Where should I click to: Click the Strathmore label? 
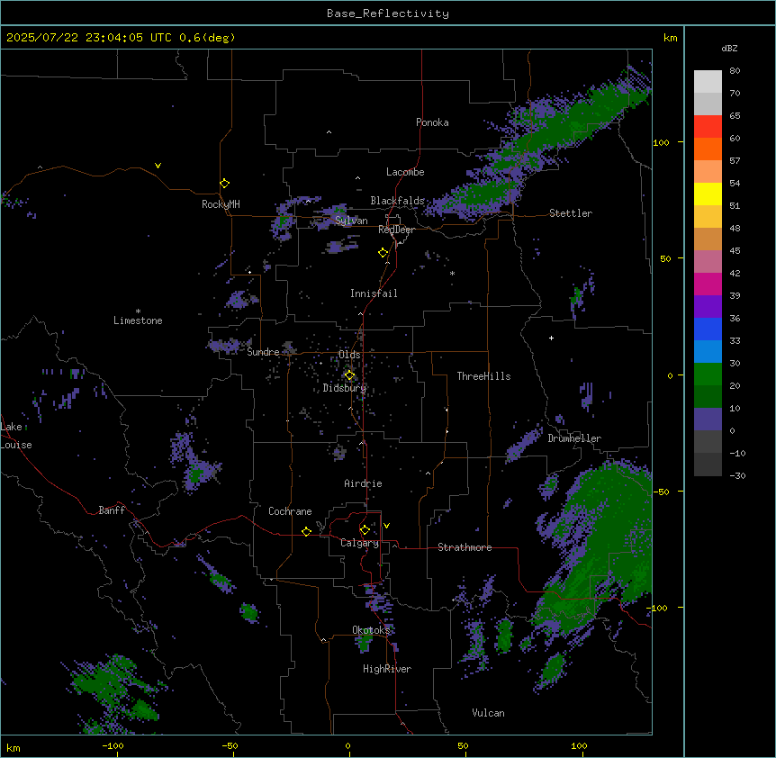coord(465,547)
